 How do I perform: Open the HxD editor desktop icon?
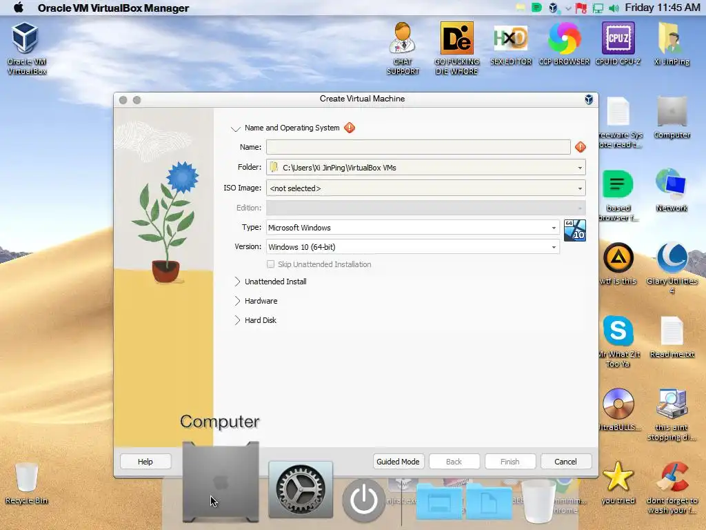pos(510,43)
